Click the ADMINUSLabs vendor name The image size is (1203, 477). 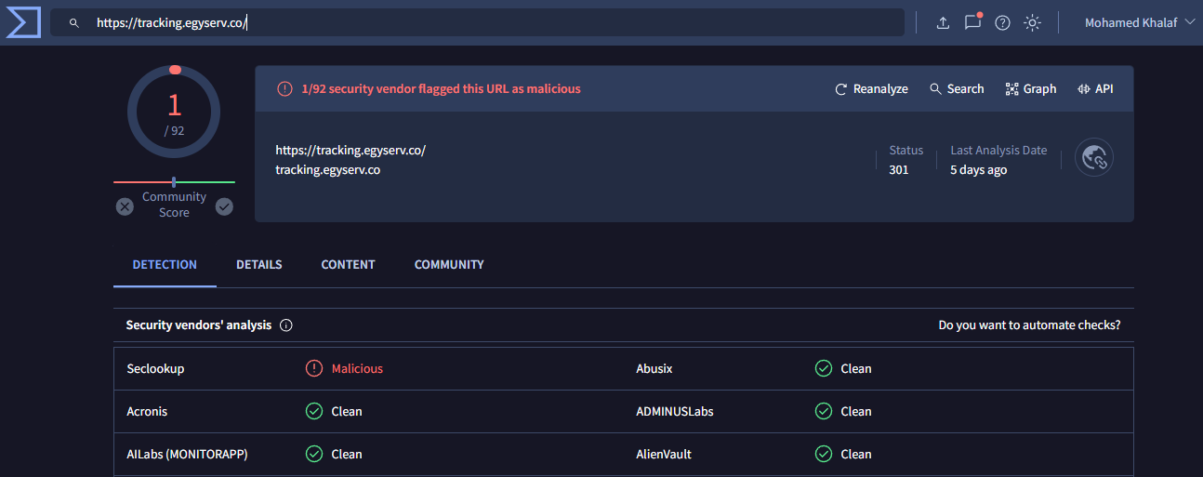(x=675, y=411)
